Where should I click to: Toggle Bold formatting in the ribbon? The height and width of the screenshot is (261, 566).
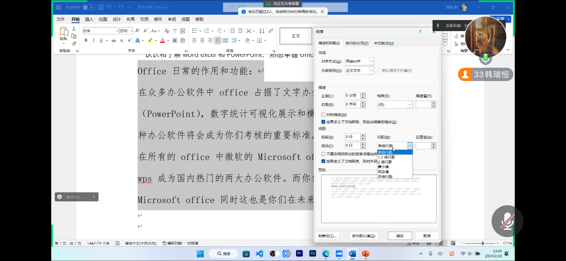[86, 41]
